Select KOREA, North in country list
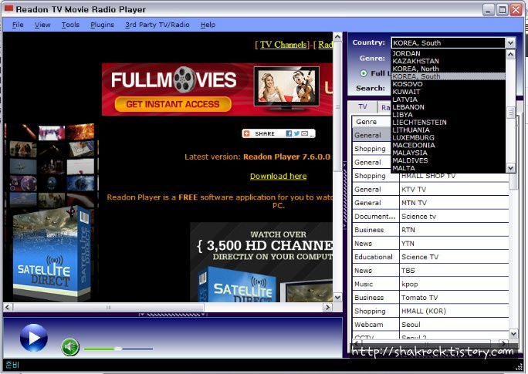The image size is (528, 374). tap(448, 69)
